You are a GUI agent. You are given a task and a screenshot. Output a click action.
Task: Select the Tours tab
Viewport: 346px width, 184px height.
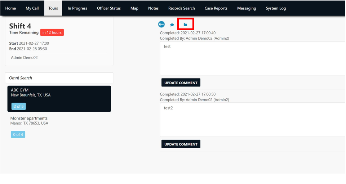pyautogui.click(x=53, y=8)
